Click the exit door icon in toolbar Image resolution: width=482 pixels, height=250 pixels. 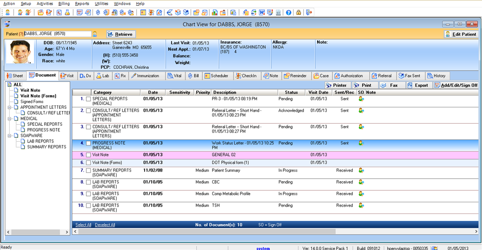(308, 13)
